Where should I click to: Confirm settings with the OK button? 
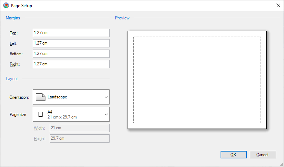pyautogui.click(x=234, y=154)
